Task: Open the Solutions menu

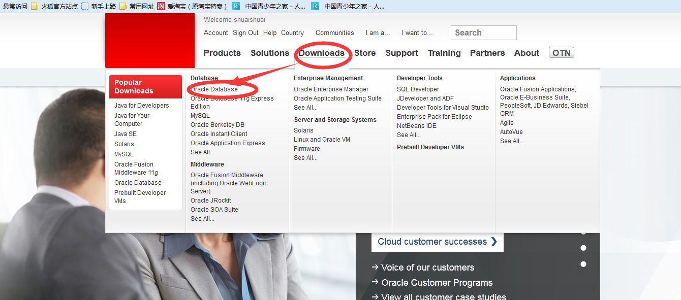Action: 270,53
